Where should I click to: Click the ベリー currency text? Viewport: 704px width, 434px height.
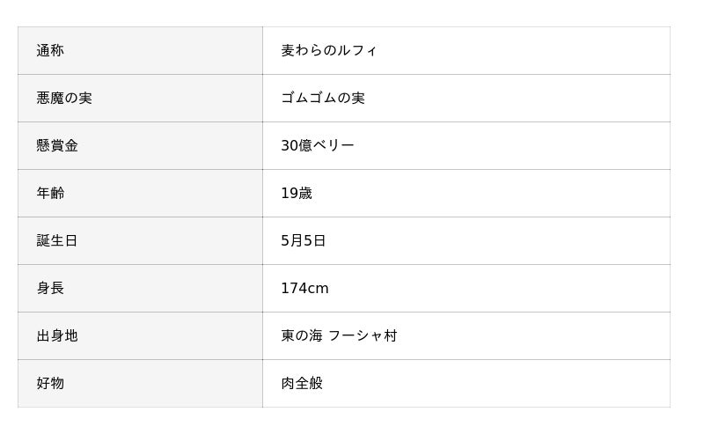(x=334, y=146)
